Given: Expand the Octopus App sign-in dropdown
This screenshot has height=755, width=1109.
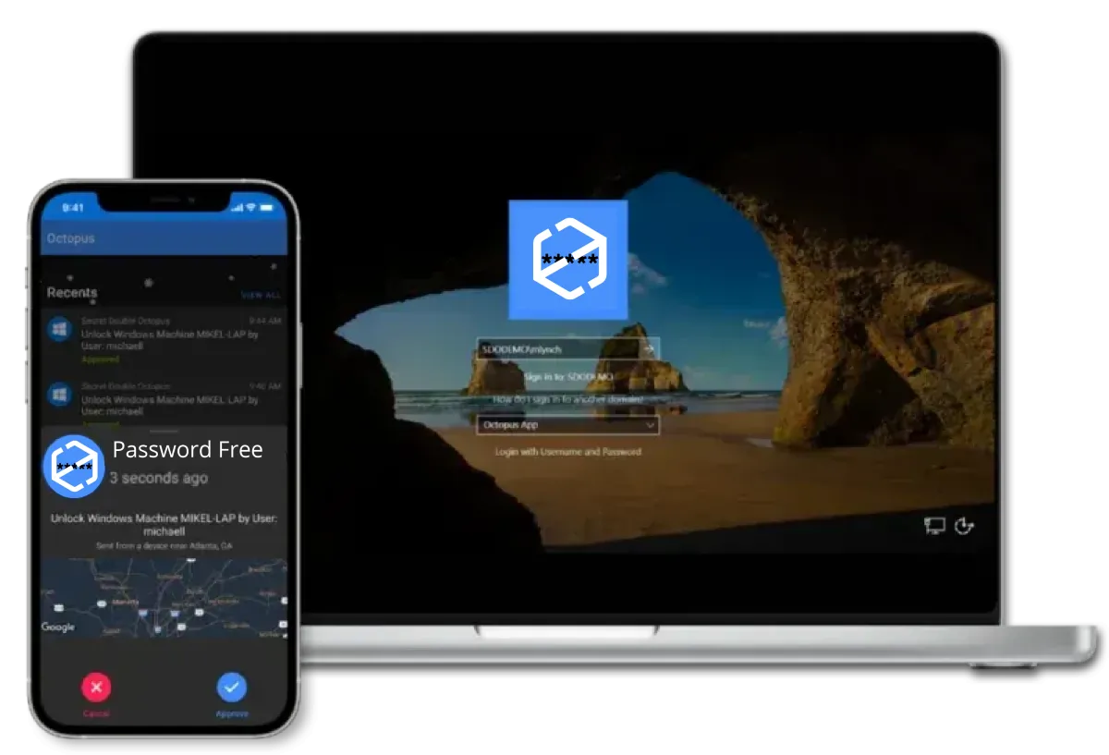Looking at the screenshot, I should pyautogui.click(x=568, y=425).
